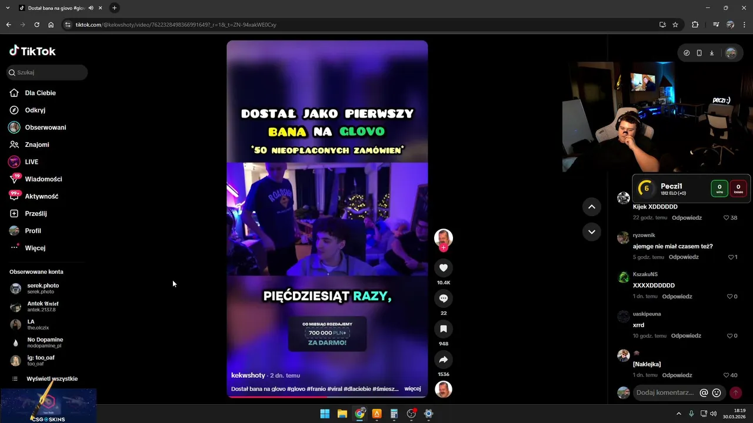
Task: Post comment with red arrow button
Action: (x=735, y=392)
